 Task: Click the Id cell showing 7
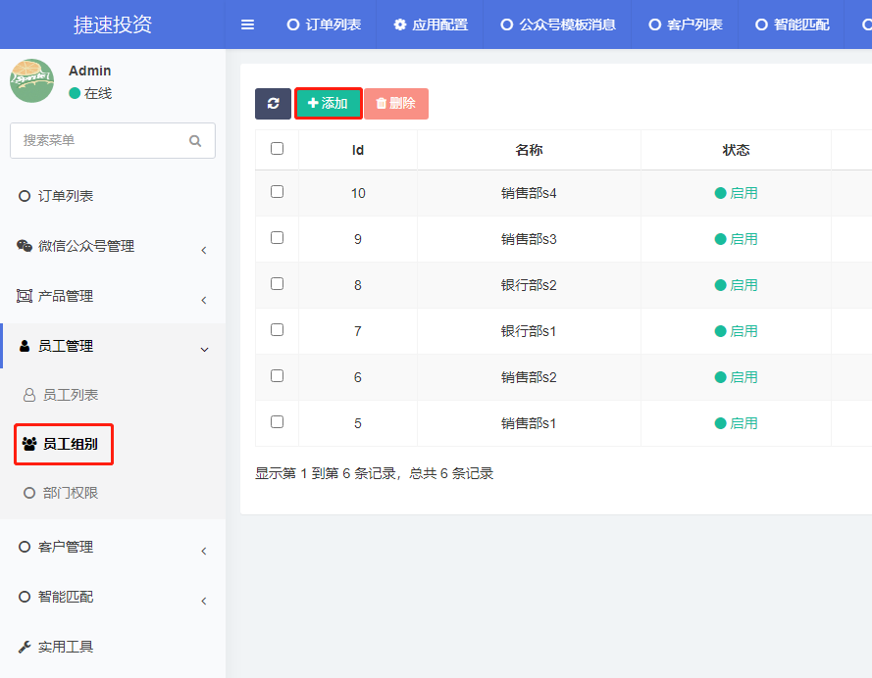[x=358, y=331]
